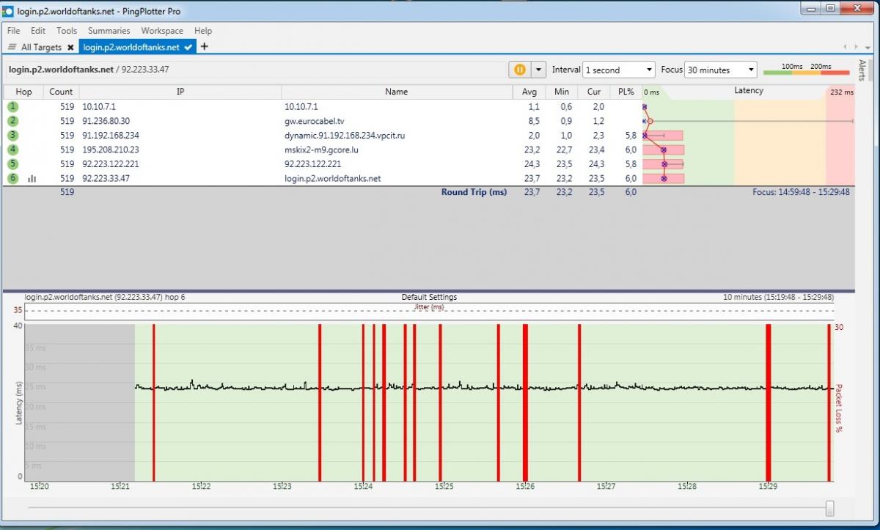Screen dimensions: 880x530
Task: Open the Summaries menu
Action: point(109,31)
